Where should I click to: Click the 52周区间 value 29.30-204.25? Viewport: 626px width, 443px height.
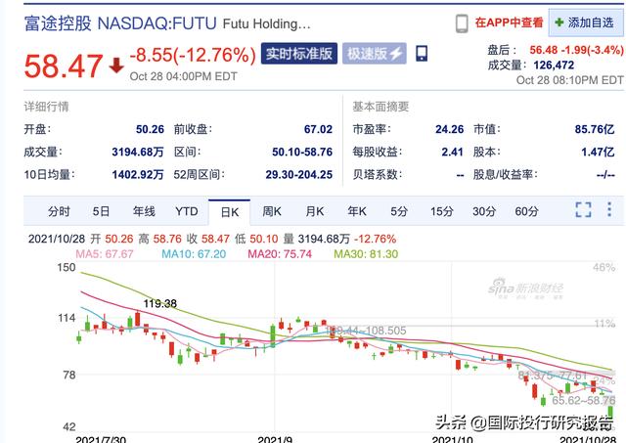(x=299, y=175)
